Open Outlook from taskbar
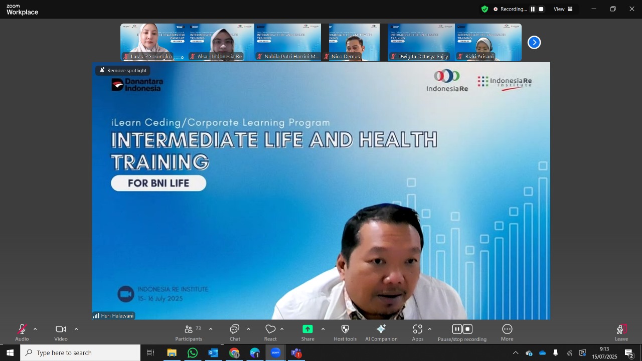642x361 pixels. [214, 353]
